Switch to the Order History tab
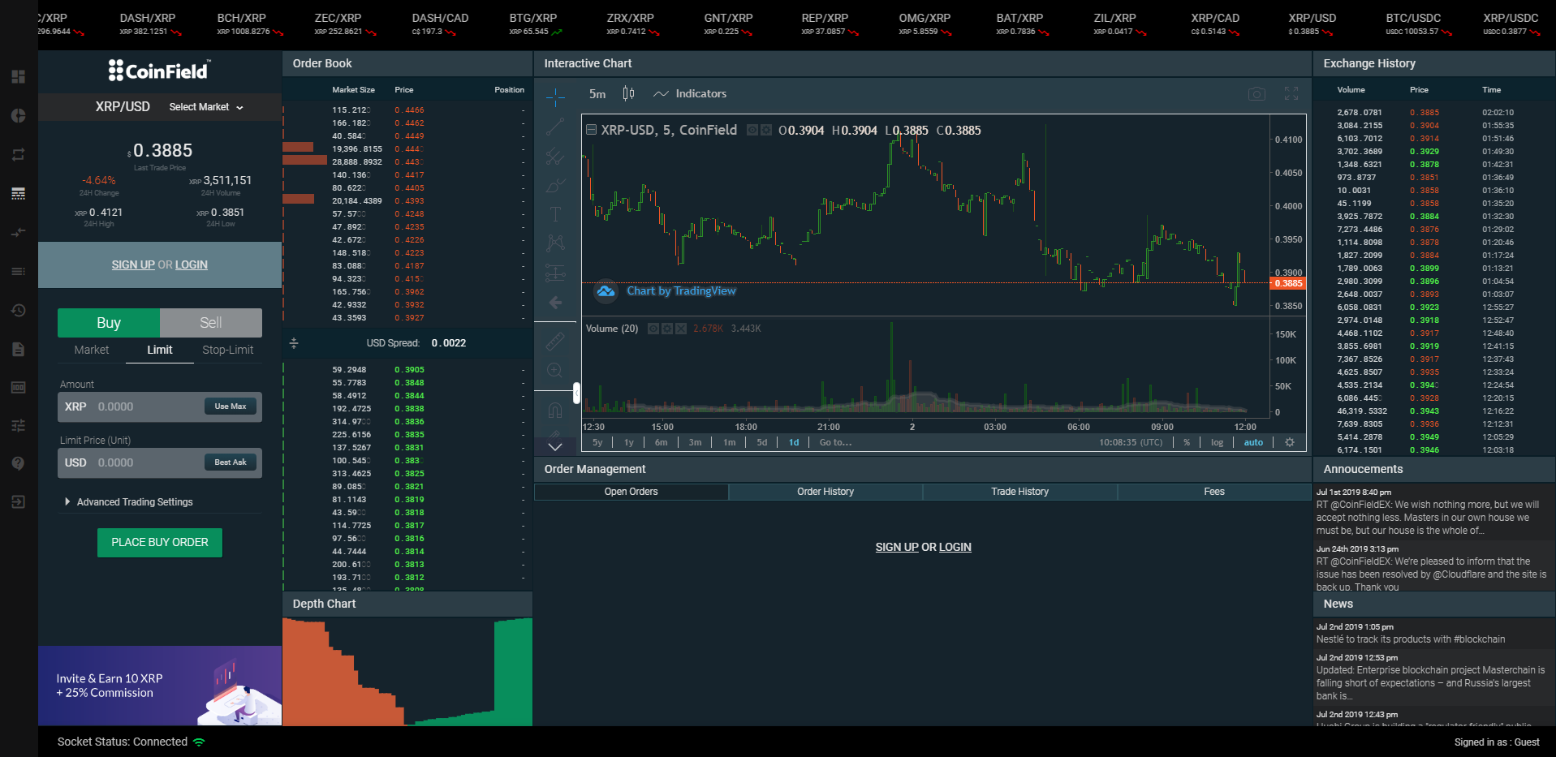This screenshot has height=757, width=1556. 825,492
